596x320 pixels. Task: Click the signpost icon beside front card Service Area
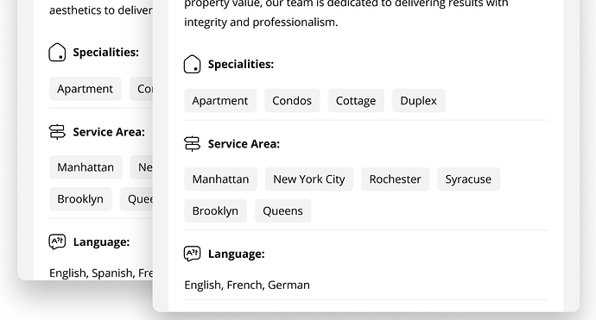(192, 144)
